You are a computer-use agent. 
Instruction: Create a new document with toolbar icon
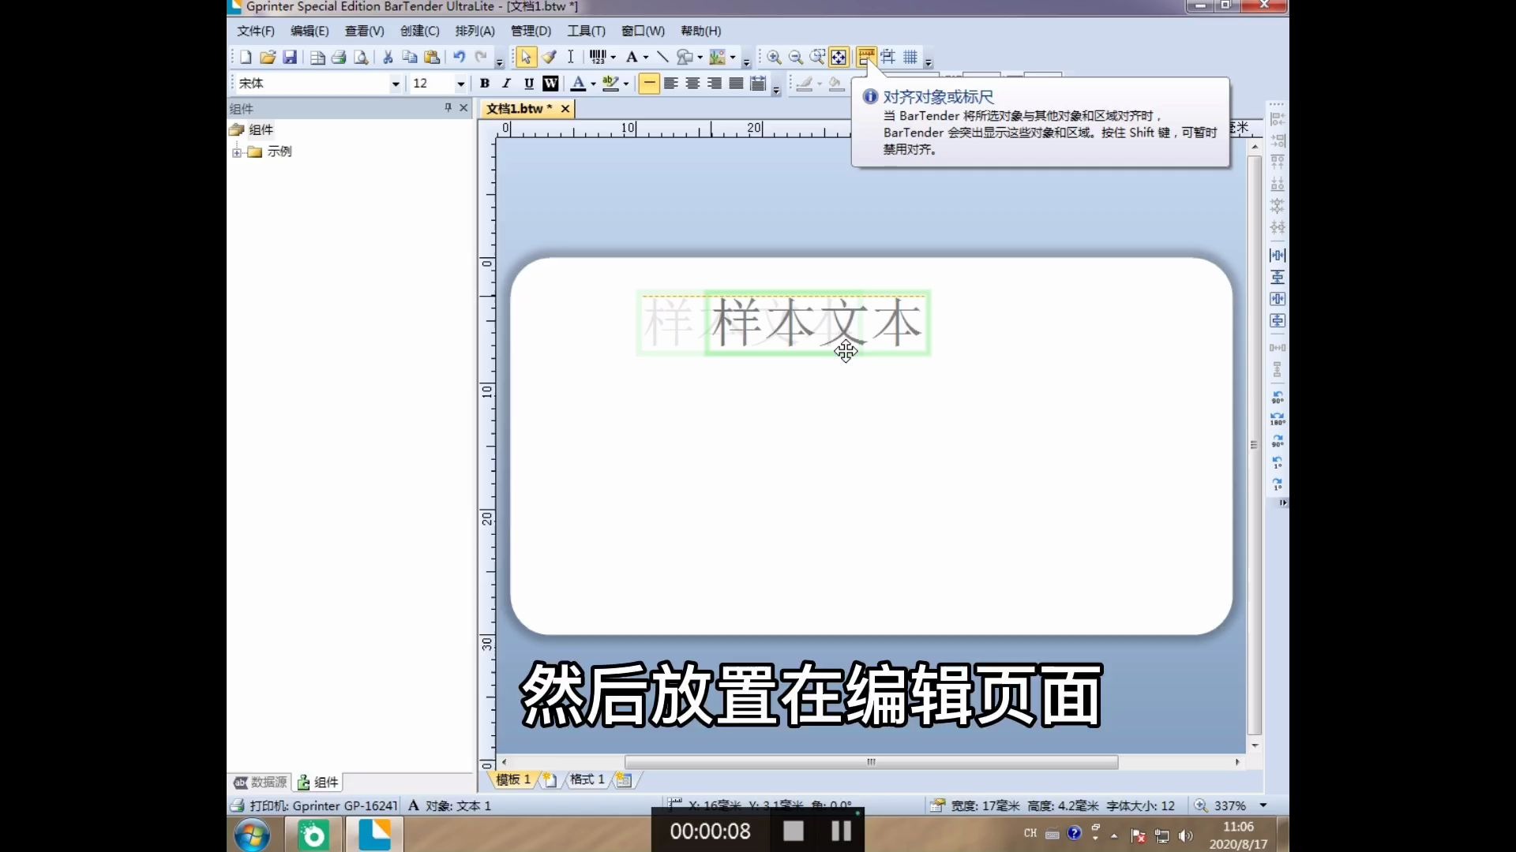coord(246,57)
